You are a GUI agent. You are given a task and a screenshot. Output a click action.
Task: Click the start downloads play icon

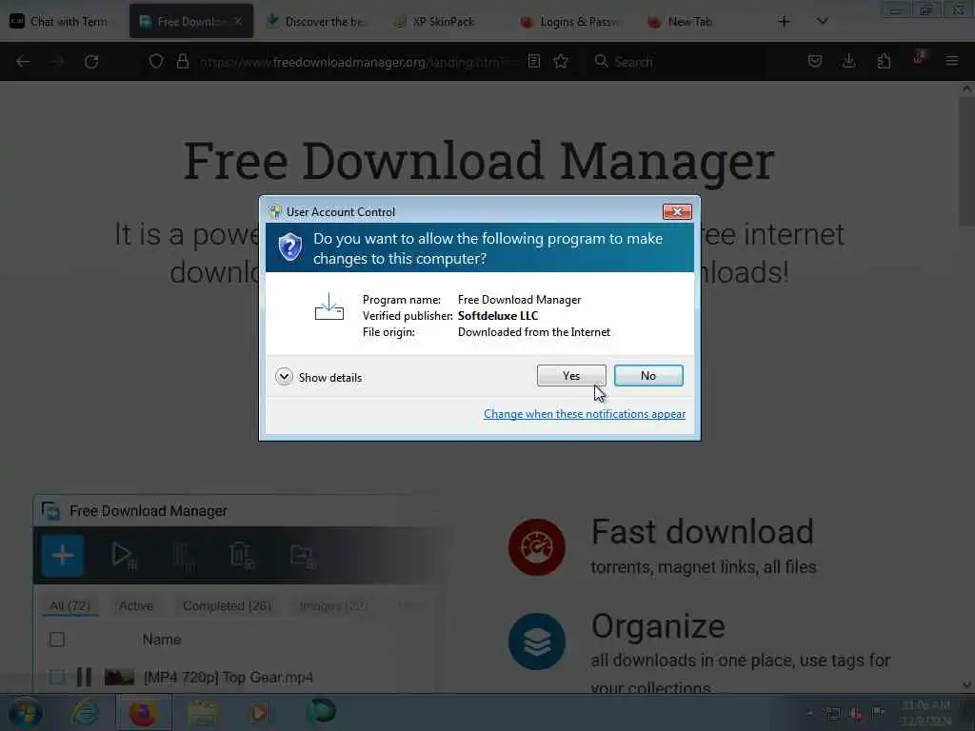(123, 555)
